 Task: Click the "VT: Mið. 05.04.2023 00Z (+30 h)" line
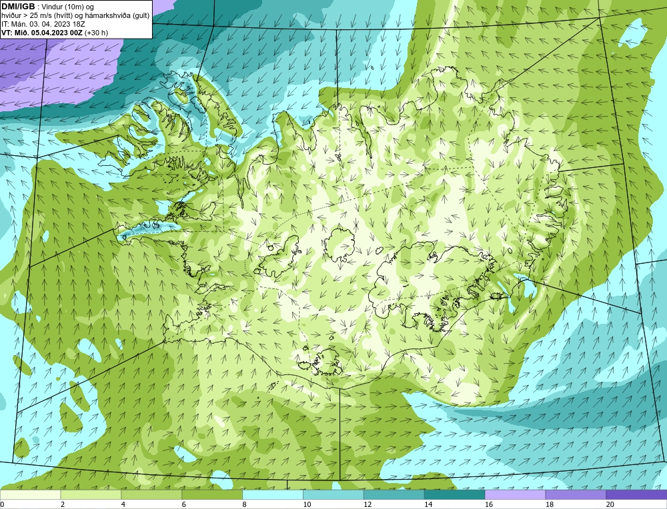55,33
